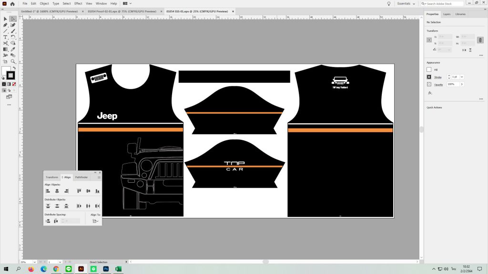Set paint mode to Color
488x274 pixels.
(x=4, y=84)
